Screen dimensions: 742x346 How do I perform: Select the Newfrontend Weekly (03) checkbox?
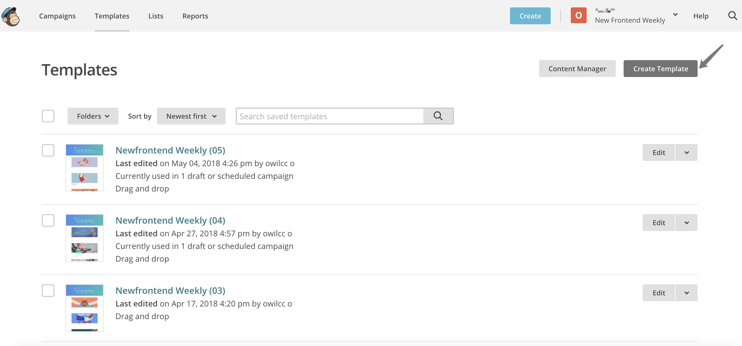click(48, 291)
